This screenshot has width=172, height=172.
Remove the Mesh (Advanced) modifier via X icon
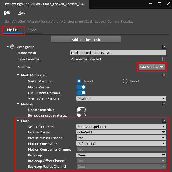(164, 75)
